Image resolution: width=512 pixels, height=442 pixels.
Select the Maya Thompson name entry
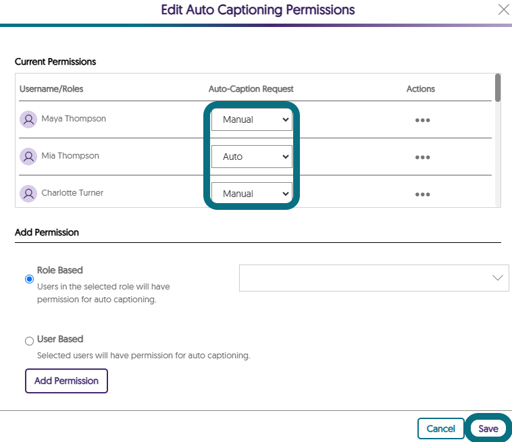coord(74,118)
